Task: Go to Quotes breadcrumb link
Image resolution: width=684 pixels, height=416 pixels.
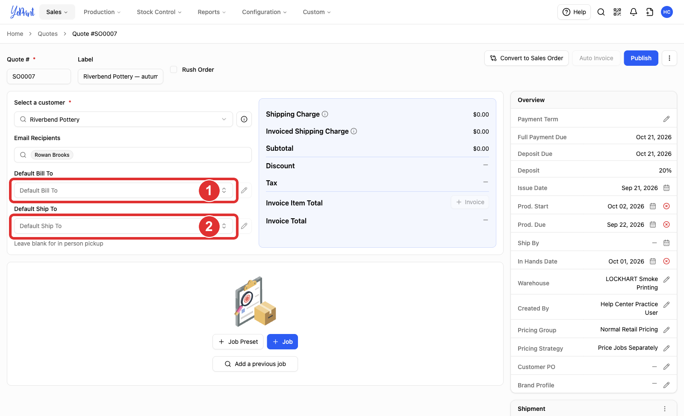Action: 47,34
